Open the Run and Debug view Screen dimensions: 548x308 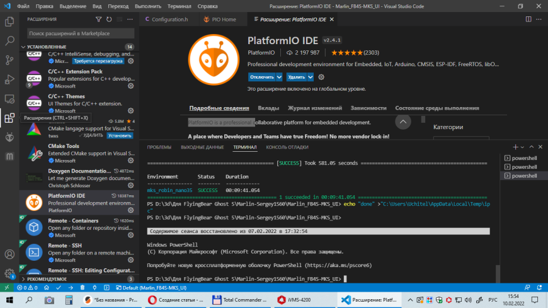coord(9,79)
